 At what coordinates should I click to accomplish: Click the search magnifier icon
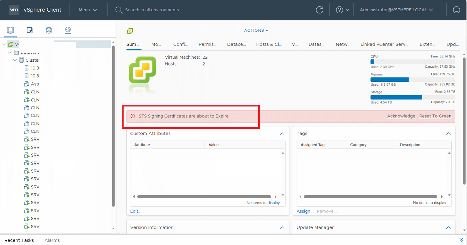pos(119,10)
